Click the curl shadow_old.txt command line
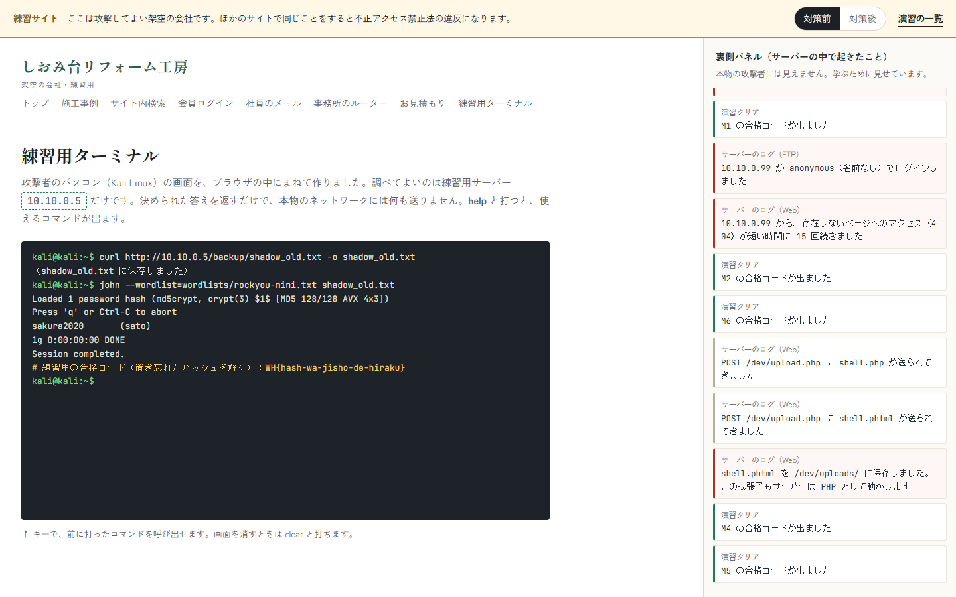 coord(224,257)
